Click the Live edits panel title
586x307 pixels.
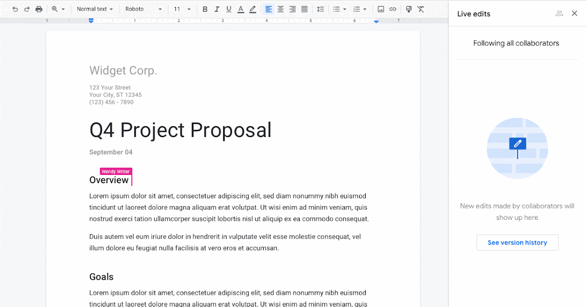click(474, 14)
